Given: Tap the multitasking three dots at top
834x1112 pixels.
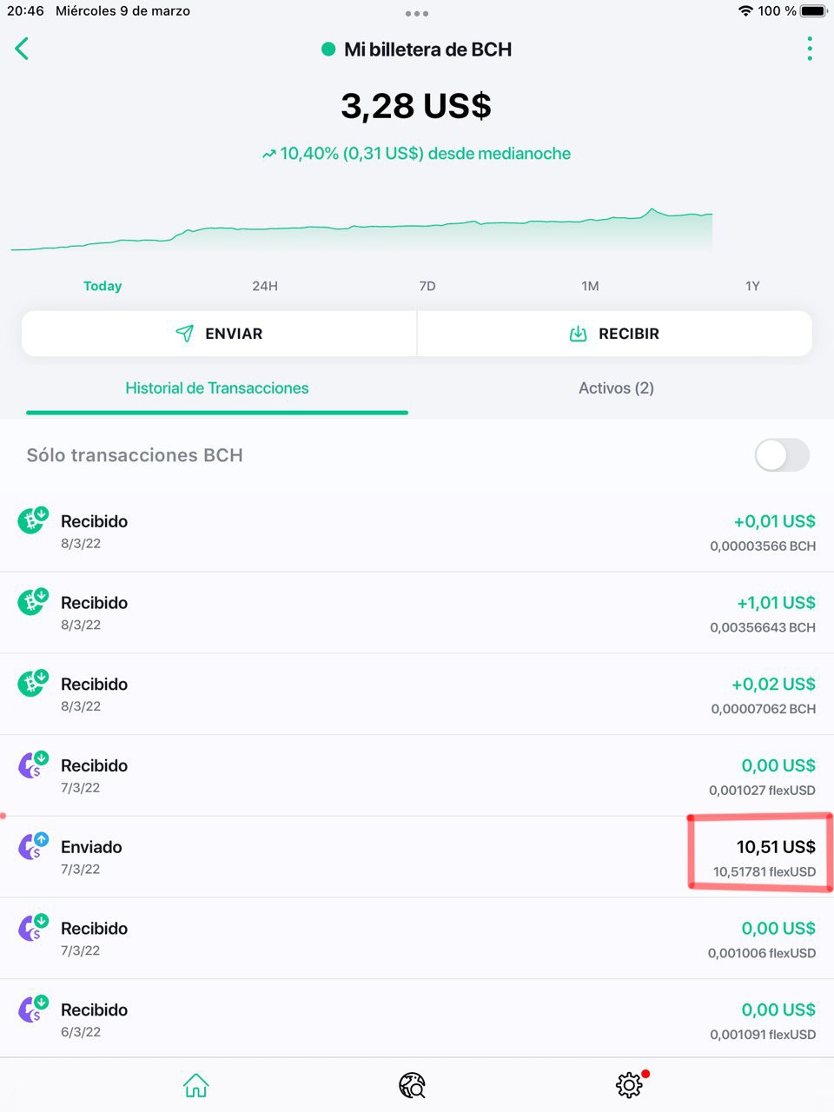Looking at the screenshot, I should [x=417, y=13].
